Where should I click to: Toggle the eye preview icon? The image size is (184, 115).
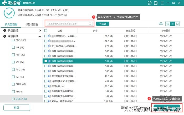click(x=161, y=24)
